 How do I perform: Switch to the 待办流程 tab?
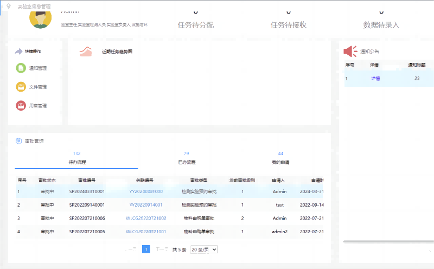[77, 162]
